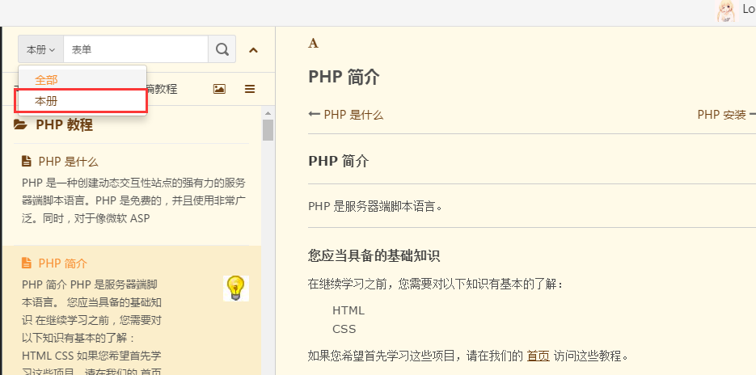Image resolution: width=756 pixels, height=375 pixels.
Task: Choose 本册 option in dropdown list
Action: click(46, 101)
